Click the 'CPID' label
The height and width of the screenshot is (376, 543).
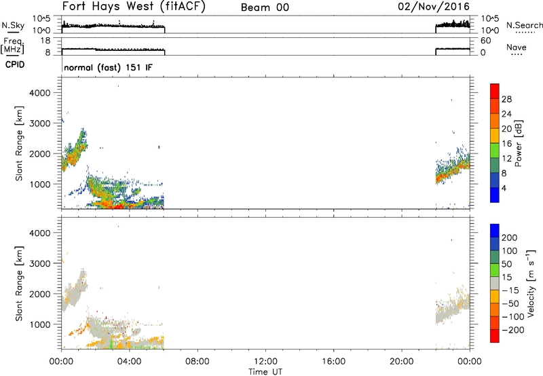tap(15, 64)
